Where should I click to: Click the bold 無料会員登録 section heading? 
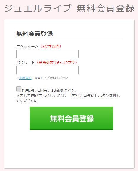click(x=35, y=34)
